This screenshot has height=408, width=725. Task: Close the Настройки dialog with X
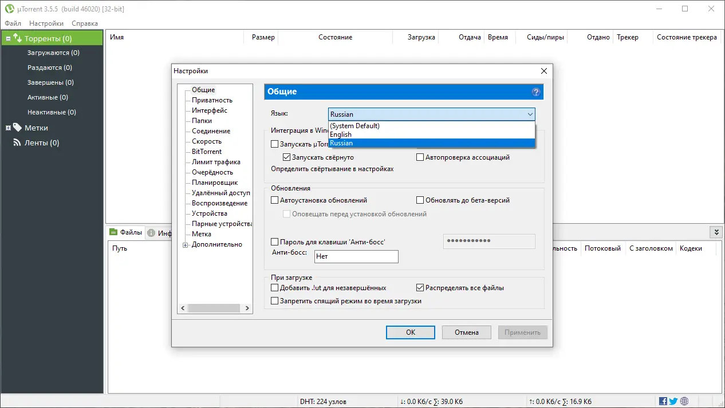[544, 71]
